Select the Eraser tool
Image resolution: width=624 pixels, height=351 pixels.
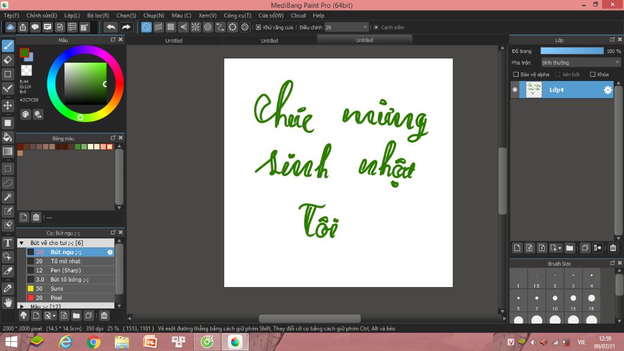(x=8, y=60)
